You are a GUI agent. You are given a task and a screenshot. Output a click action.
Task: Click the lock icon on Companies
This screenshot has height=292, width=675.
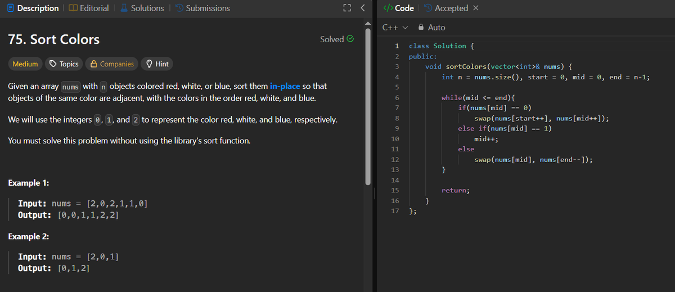click(94, 64)
